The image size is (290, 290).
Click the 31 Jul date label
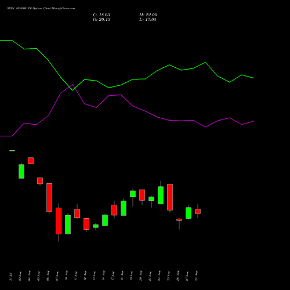[10, 277]
